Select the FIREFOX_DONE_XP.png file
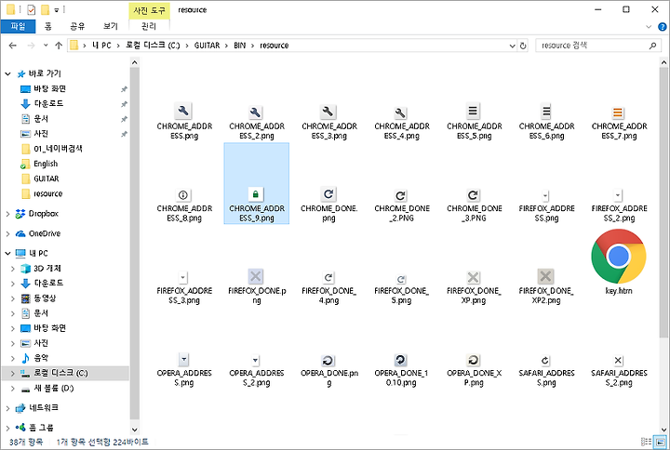670x450 pixels. [474, 287]
